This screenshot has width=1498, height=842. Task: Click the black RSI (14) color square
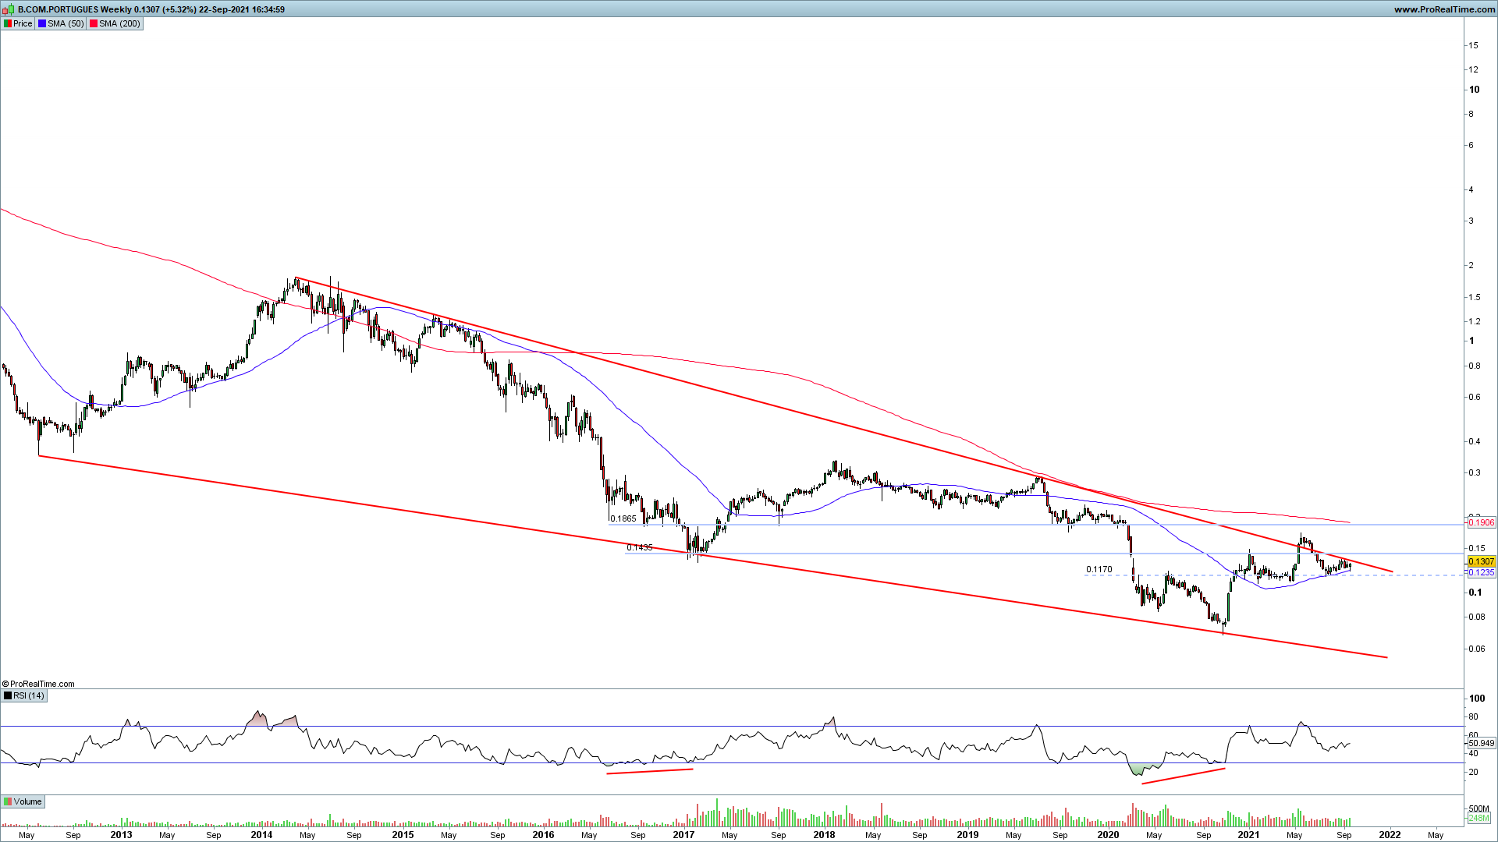pyautogui.click(x=8, y=695)
